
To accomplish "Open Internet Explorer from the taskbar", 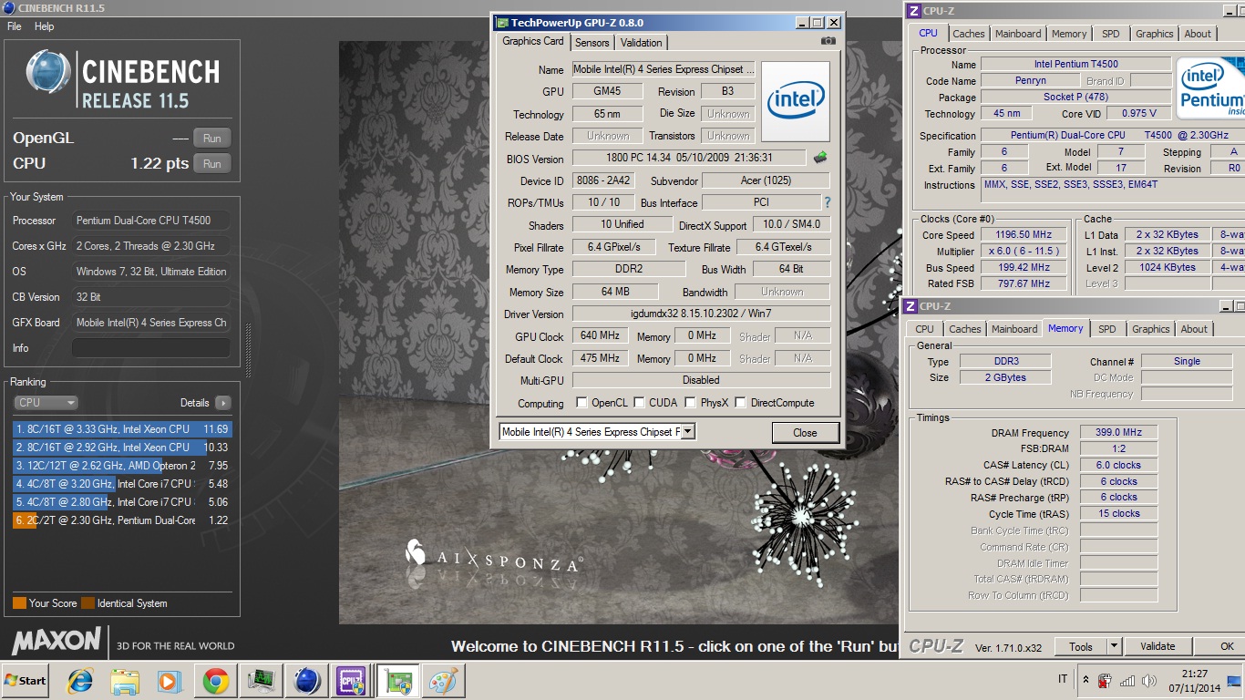I will click(x=81, y=681).
